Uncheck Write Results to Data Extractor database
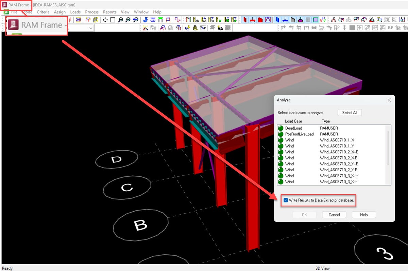Image resolution: width=408 pixels, height=271 pixels. click(x=286, y=200)
